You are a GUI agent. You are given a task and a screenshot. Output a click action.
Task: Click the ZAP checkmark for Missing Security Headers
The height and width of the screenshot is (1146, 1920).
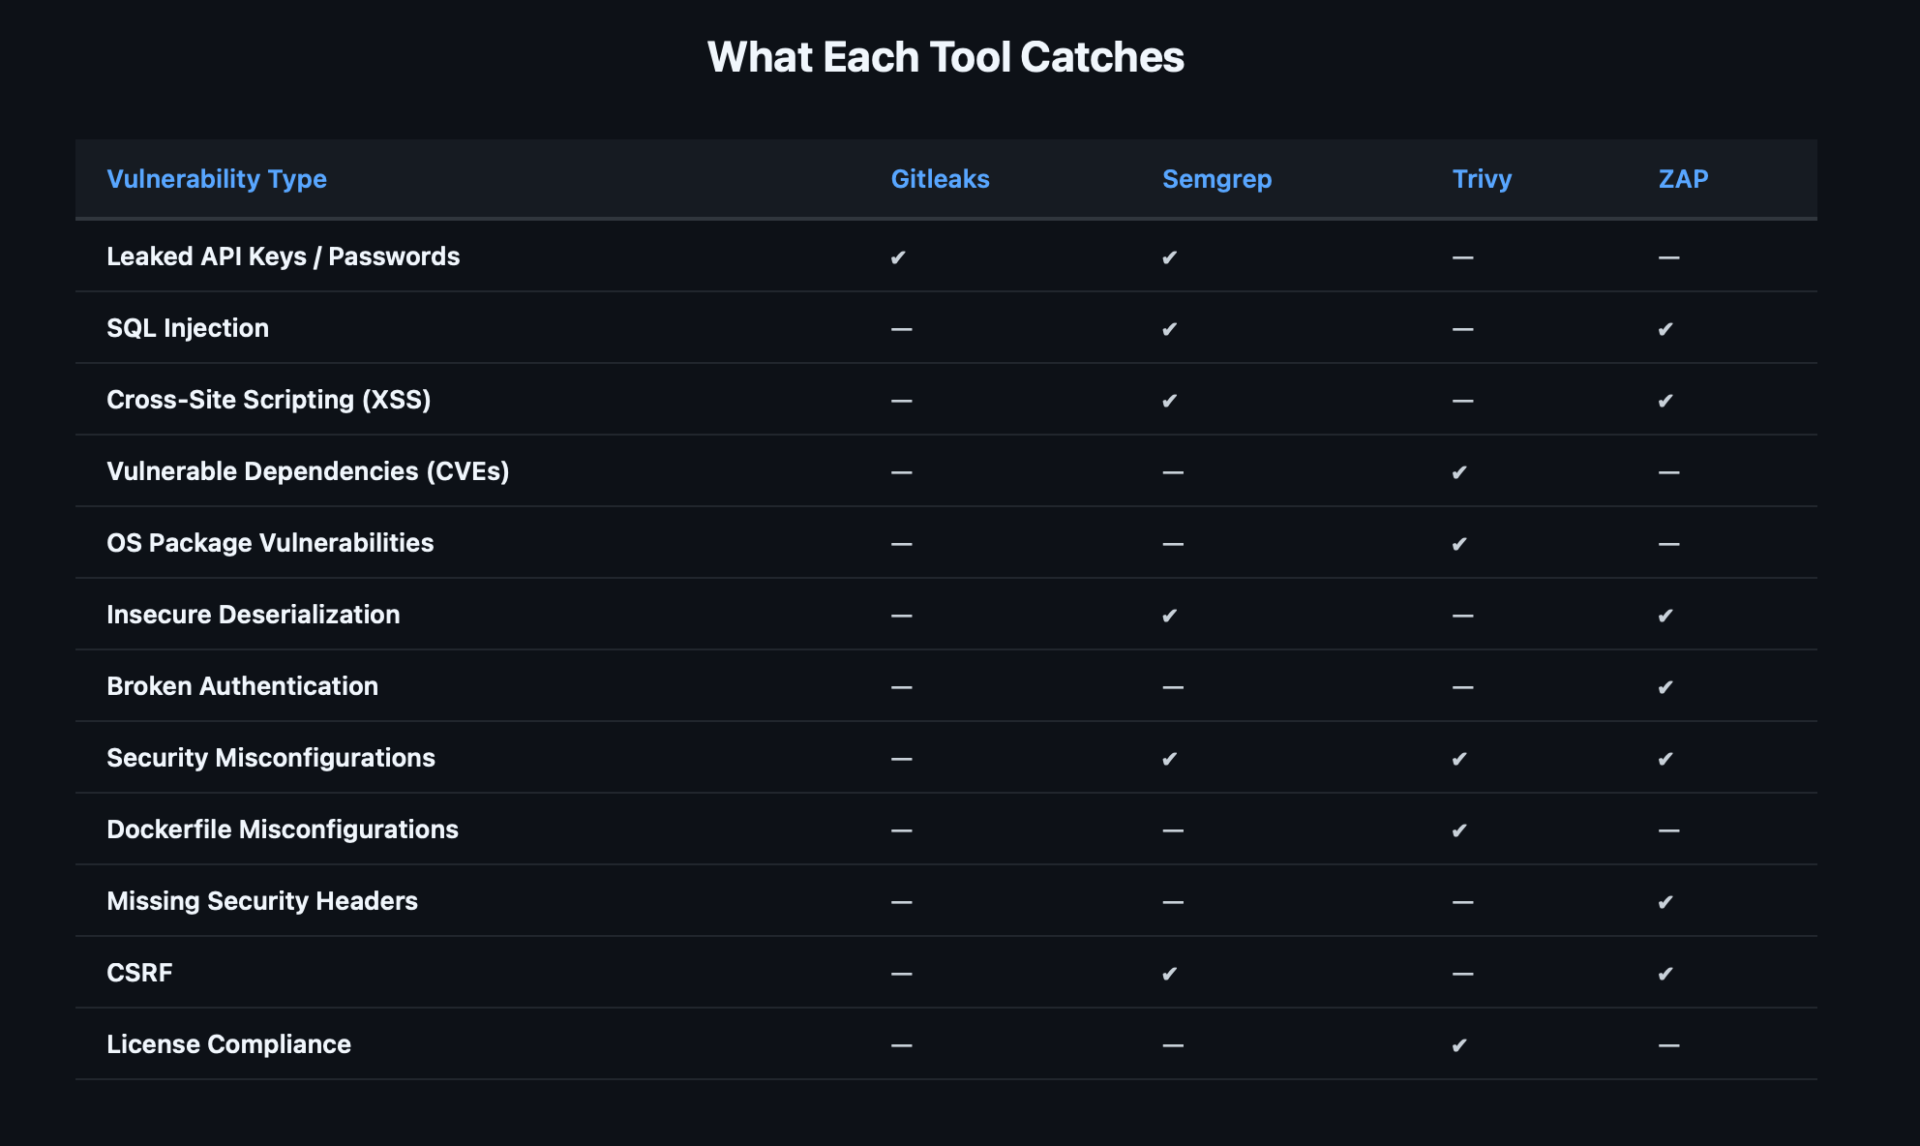click(x=1665, y=902)
